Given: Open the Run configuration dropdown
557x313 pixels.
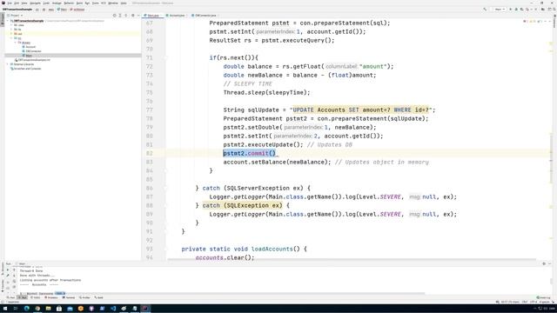Looking at the screenshot, I should tap(500, 10).
